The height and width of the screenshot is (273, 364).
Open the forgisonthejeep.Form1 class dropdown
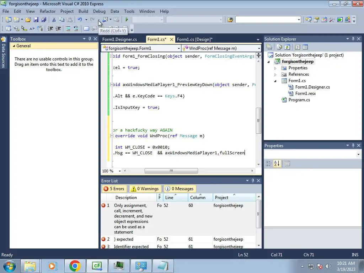point(178,48)
